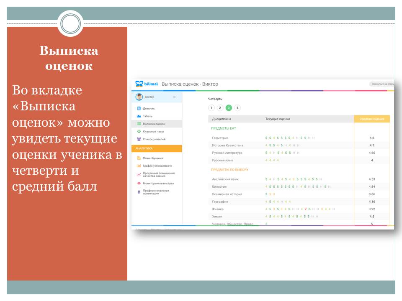Click the Средняя оценка column header
The width and height of the screenshot is (402, 301).
tap(372, 119)
